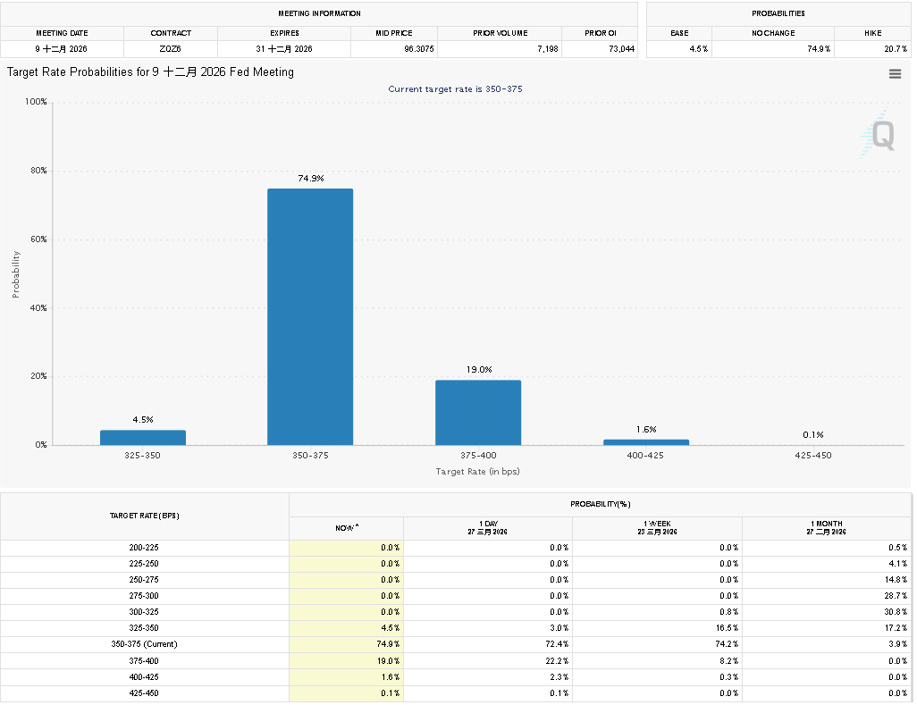The height and width of the screenshot is (705, 917).
Task: Click the HIKE probability value 20.7%
Action: pyautogui.click(x=872, y=49)
